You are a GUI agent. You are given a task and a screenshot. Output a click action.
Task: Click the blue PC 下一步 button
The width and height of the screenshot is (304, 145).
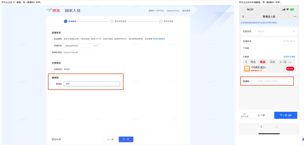(x=126, y=139)
